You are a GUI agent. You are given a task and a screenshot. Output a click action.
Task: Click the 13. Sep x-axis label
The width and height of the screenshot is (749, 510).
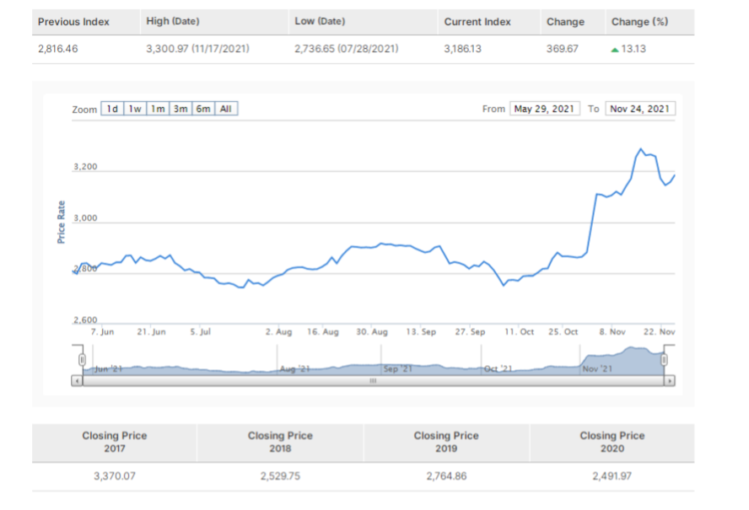pos(421,332)
